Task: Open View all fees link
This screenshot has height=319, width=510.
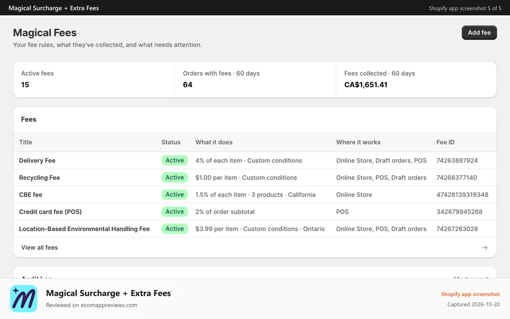Action: pos(40,248)
